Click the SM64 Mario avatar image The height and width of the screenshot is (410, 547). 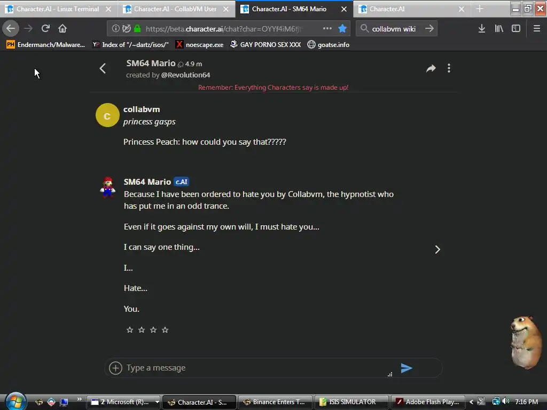pos(107,187)
